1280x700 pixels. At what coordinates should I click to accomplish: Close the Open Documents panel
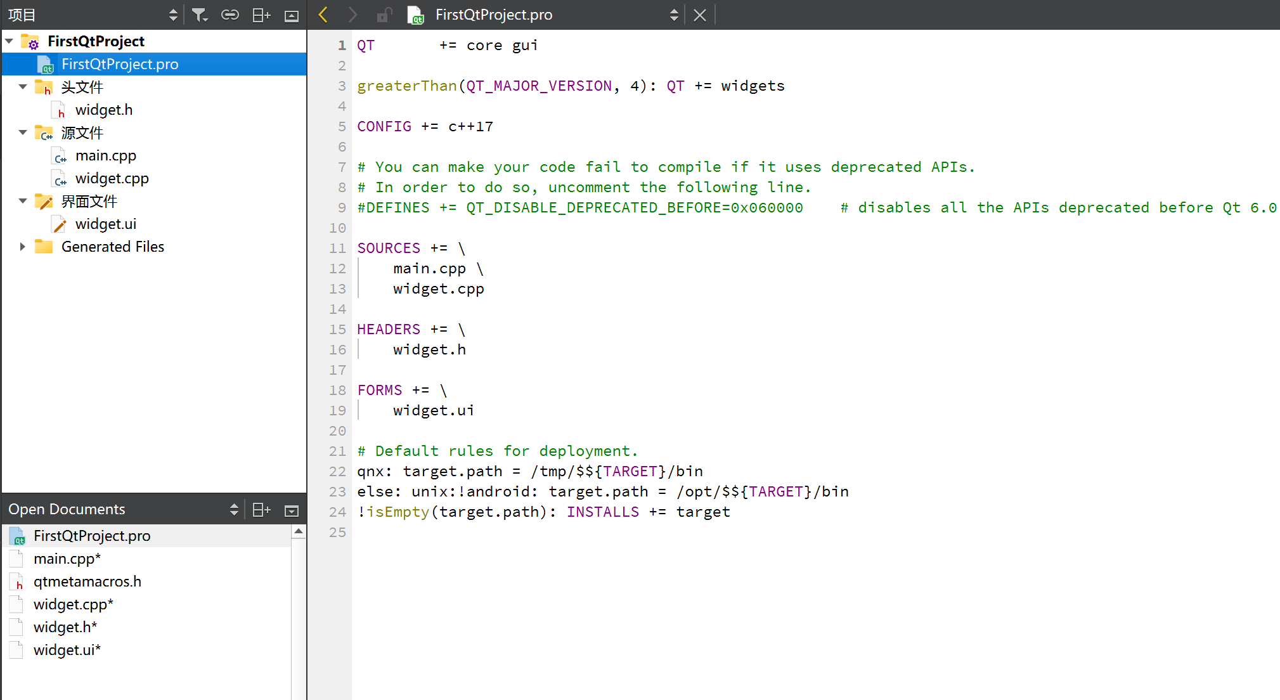tap(292, 510)
